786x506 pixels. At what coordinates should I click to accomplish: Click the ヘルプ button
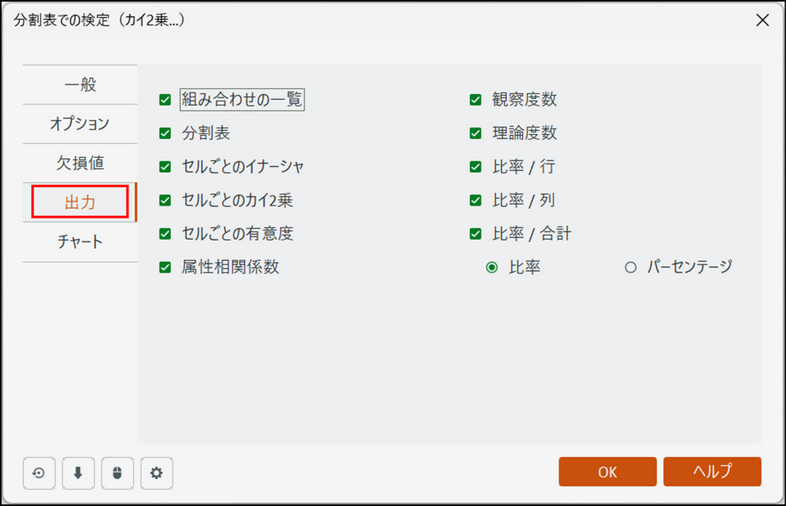click(712, 472)
